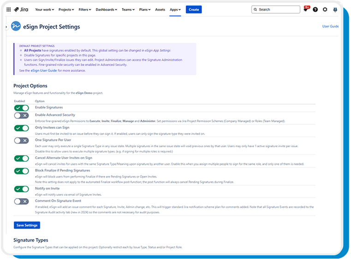Open the Your work dropdown
Viewport: 351px width, 259px height.
tap(45, 10)
